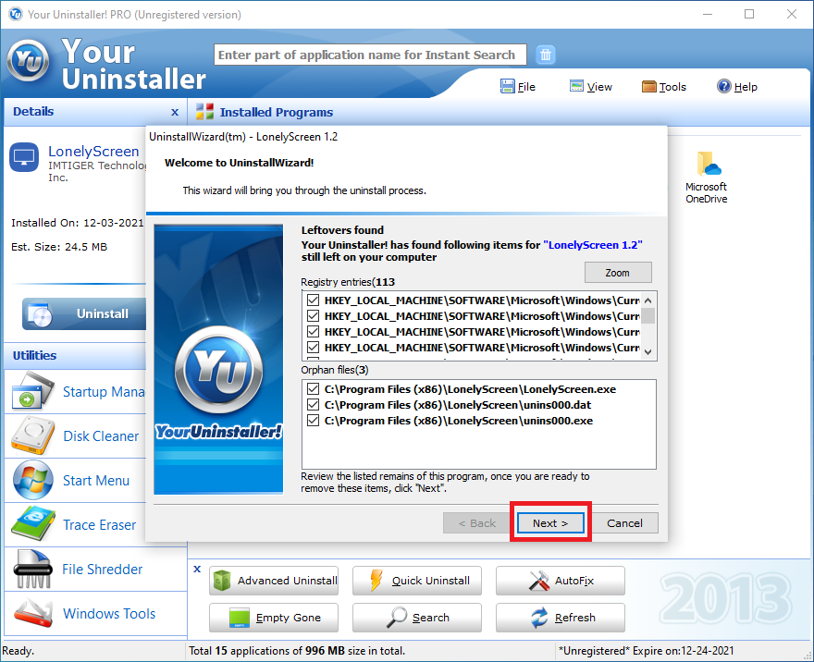Screen dimensions: 814x662
Task: Click the Instant Search input field
Action: tap(370, 55)
